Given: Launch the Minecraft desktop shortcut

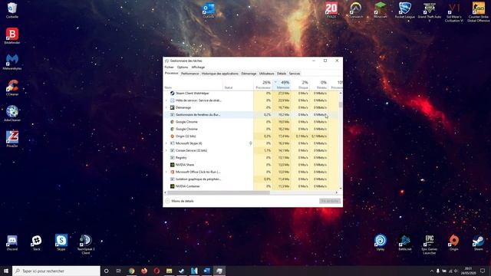Looking at the screenshot, I should pos(381,10).
